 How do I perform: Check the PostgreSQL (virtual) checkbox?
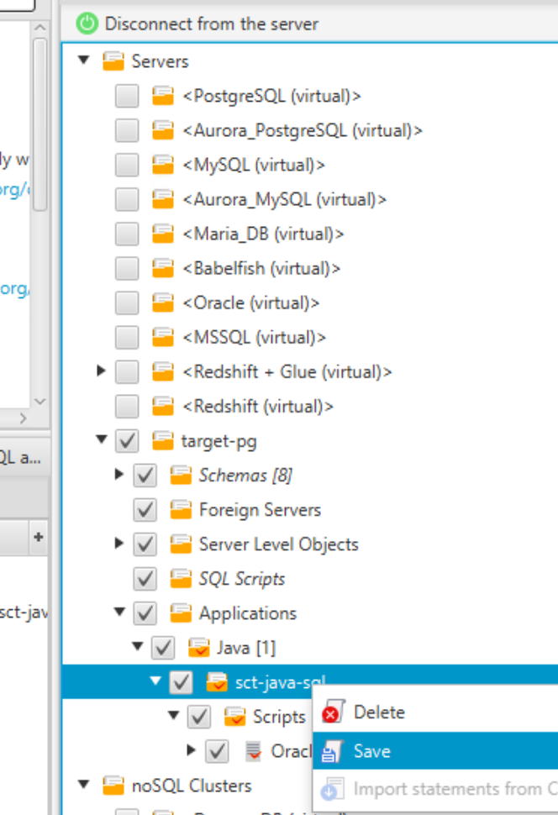click(127, 97)
